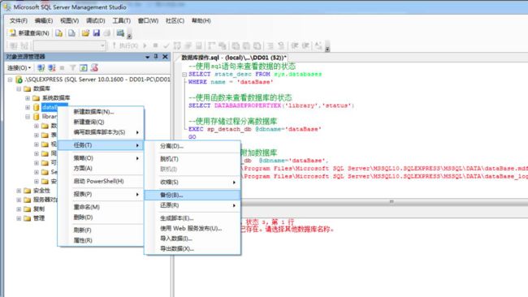Image resolution: width=528 pixels, height=297 pixels.
Task: Open the available databases combo box
Action: 70,45
